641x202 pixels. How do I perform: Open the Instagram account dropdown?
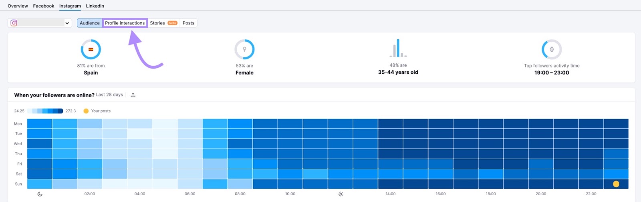tap(40, 23)
